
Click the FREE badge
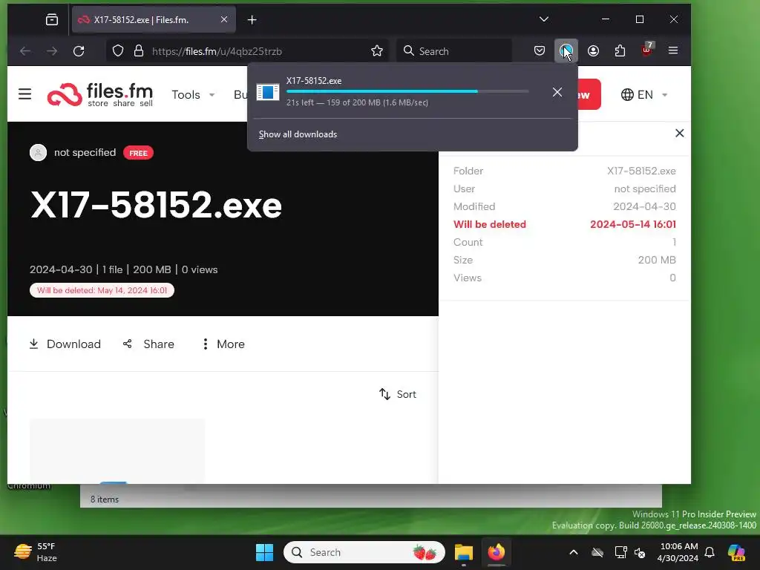(138, 153)
